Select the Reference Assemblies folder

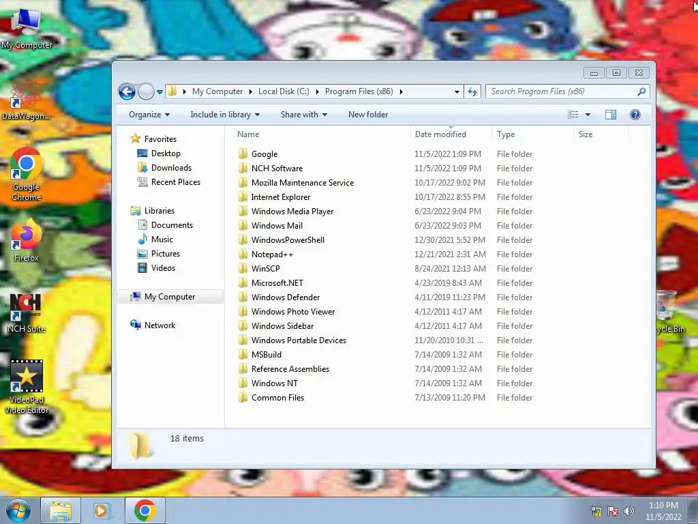click(x=290, y=369)
